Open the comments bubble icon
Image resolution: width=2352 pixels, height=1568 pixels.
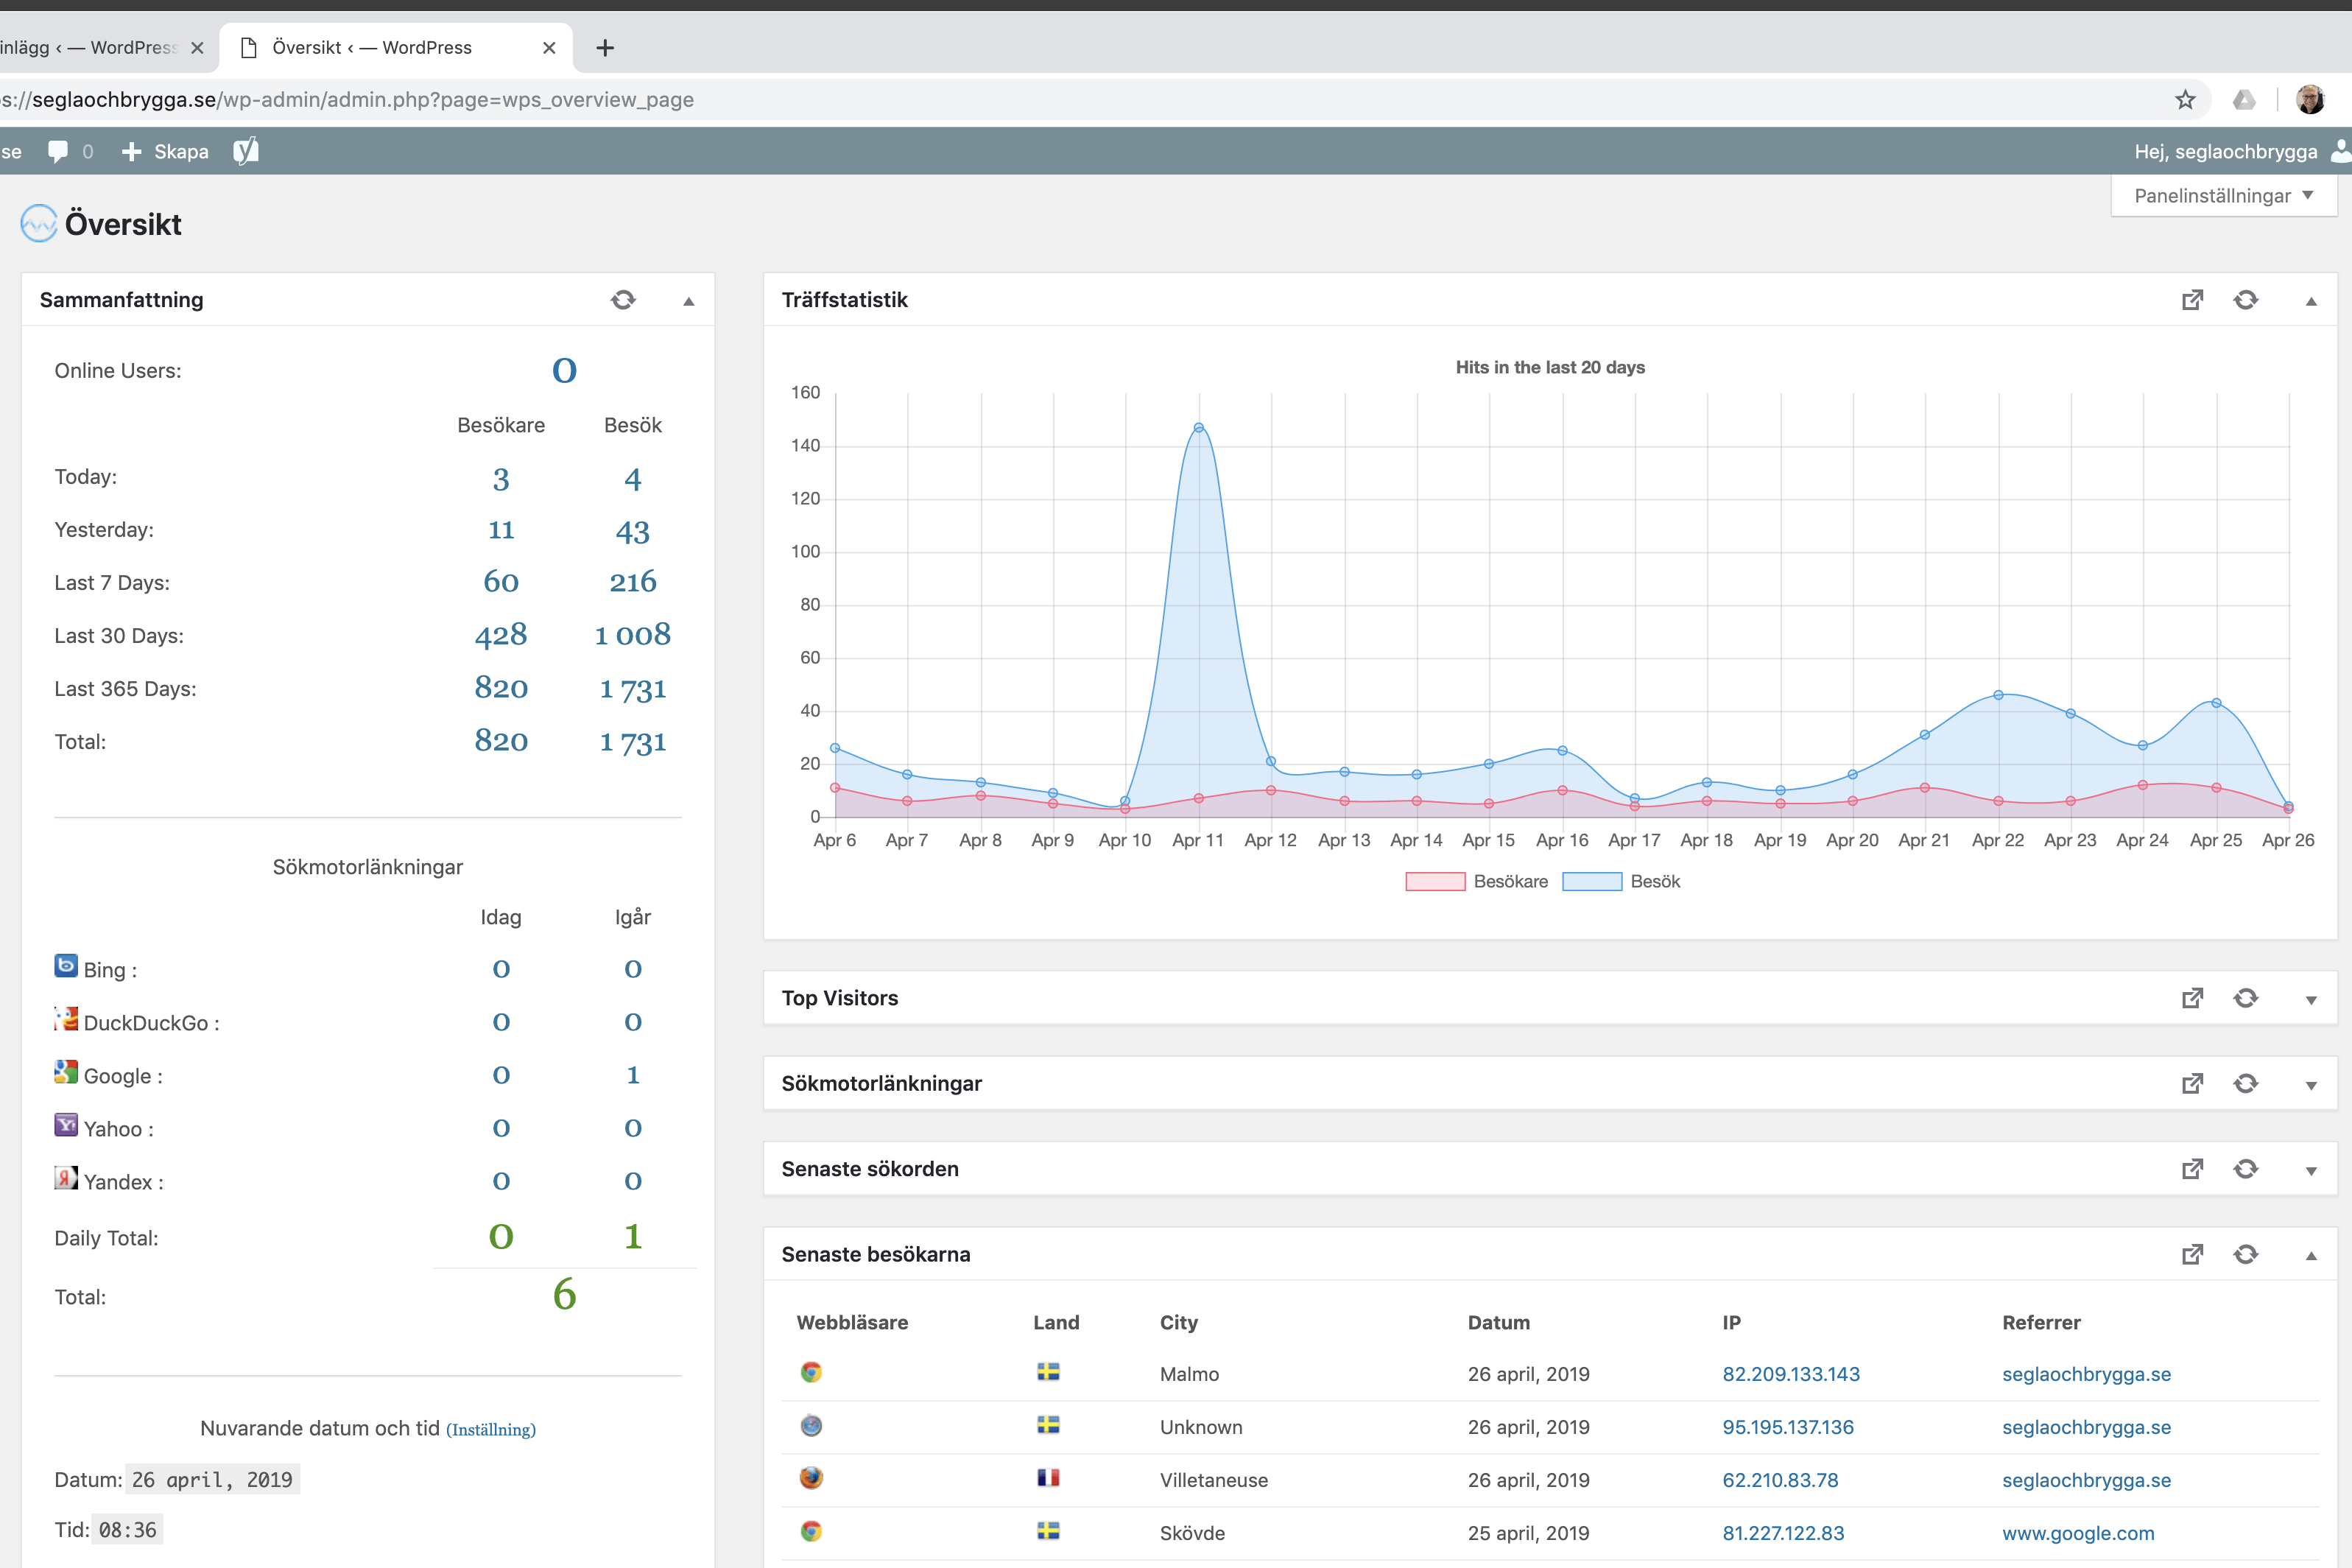(58, 151)
